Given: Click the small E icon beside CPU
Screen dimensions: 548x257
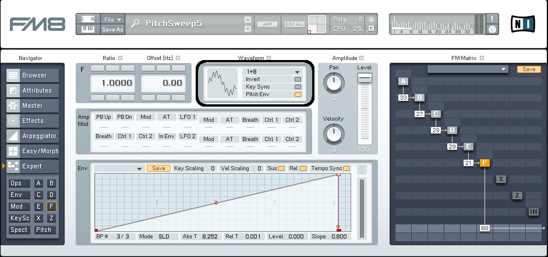Looking at the screenshot, I should pyautogui.click(x=371, y=29).
